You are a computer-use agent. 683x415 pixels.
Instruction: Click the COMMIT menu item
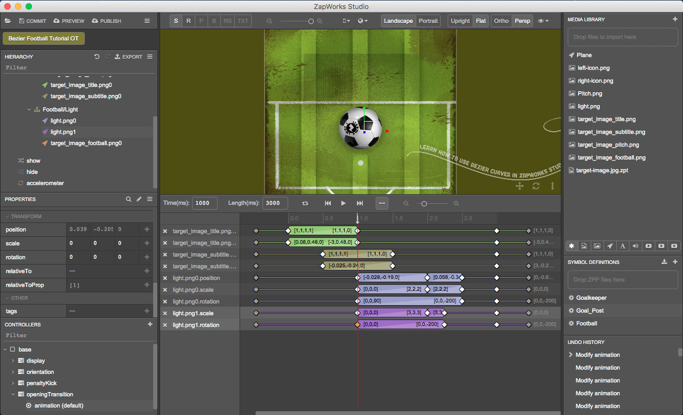coord(32,21)
